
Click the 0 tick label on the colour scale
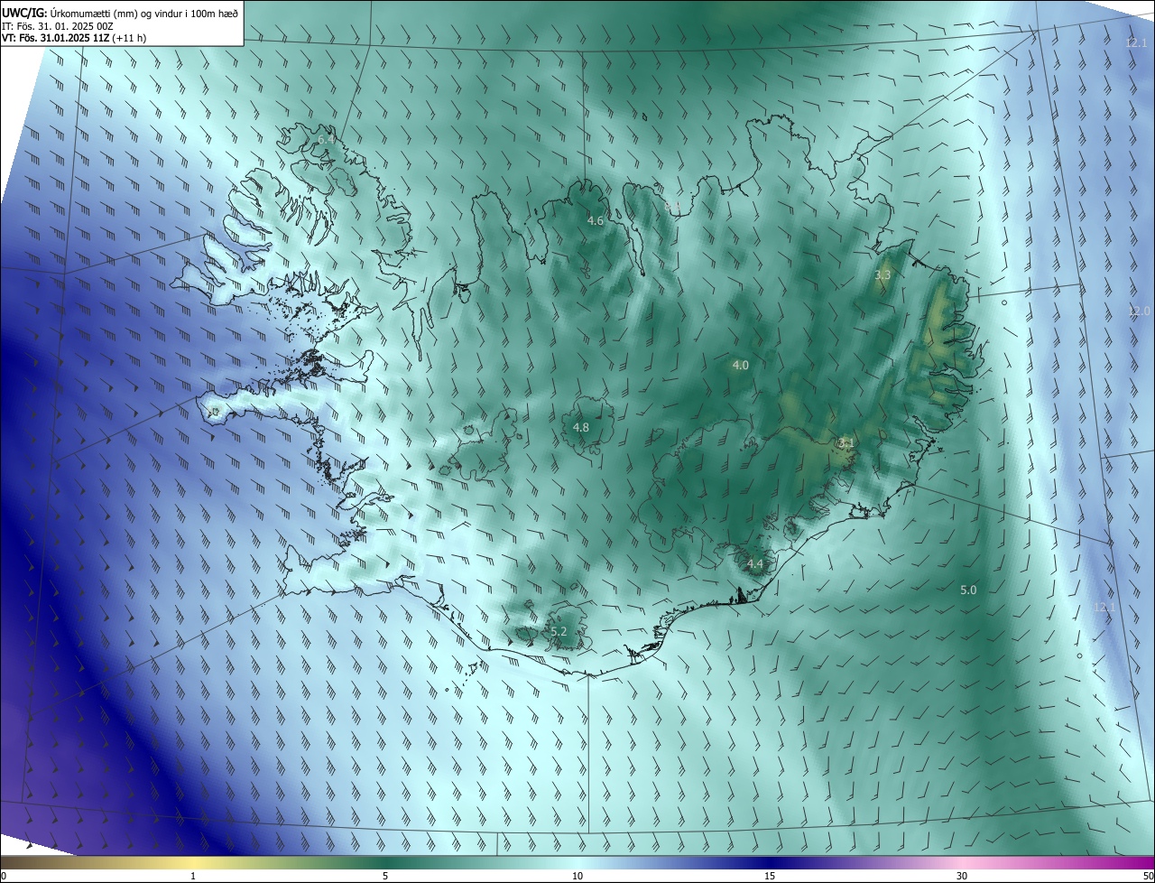click(4, 876)
